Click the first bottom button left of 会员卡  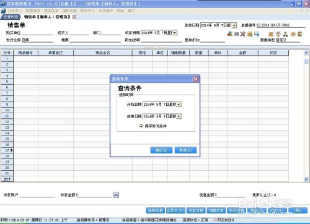[155, 210]
